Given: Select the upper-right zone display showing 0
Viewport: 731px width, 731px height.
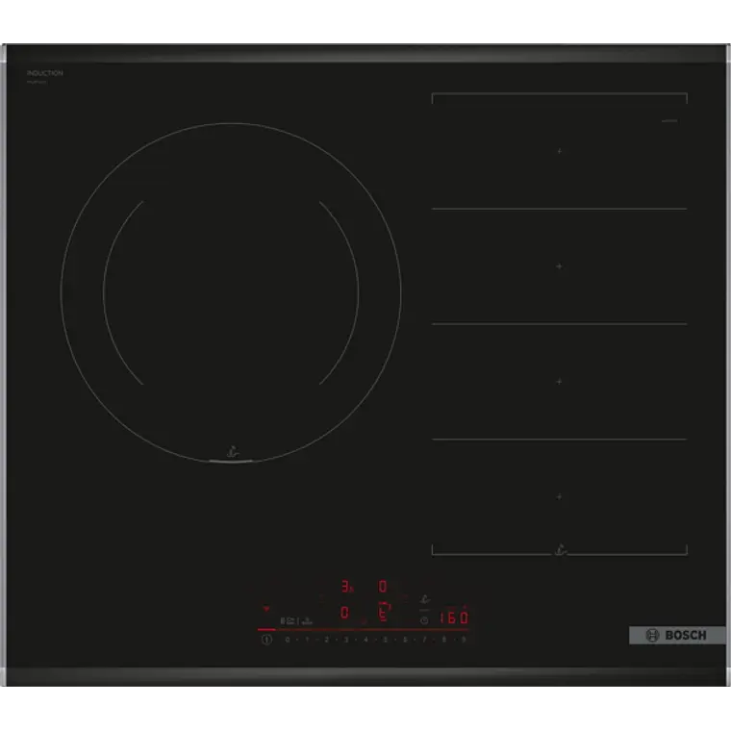Looking at the screenshot, I should 382,585.
